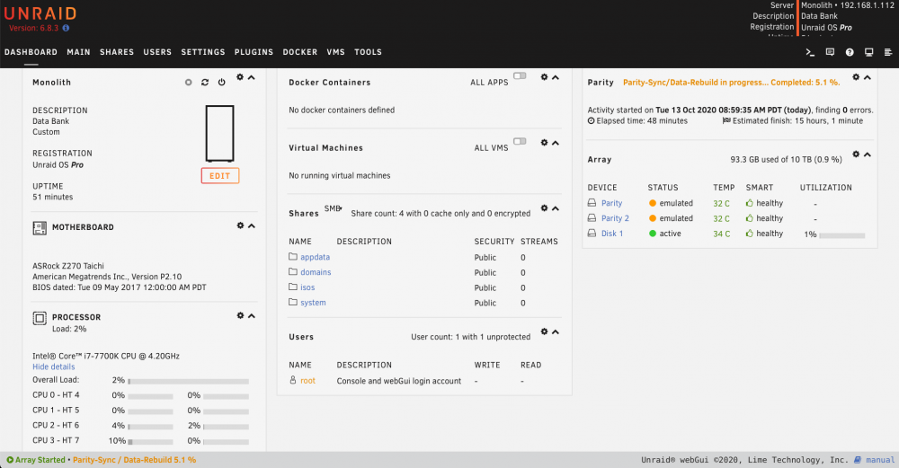This screenshot has width=899, height=468.
Task: Click the root user icon
Action: coord(293,380)
